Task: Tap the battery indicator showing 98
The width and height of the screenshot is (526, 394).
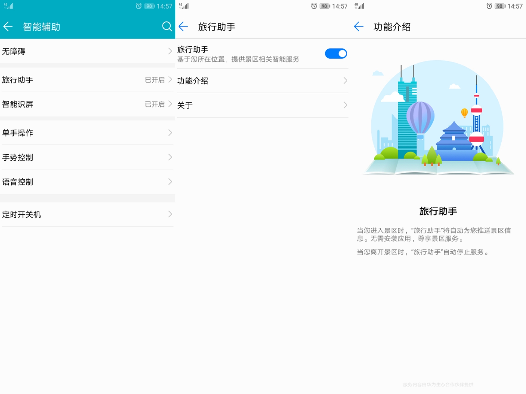Action: tap(324, 6)
